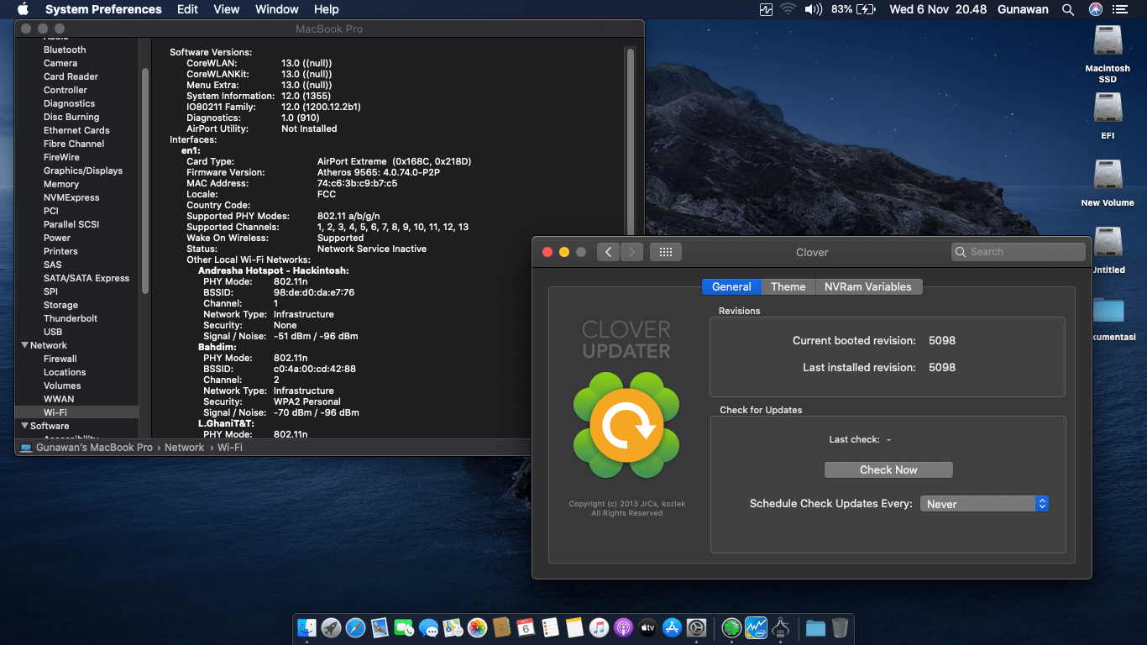This screenshot has width=1147, height=645.
Task: Select Firewall in the Network sidebar list
Action: click(60, 359)
